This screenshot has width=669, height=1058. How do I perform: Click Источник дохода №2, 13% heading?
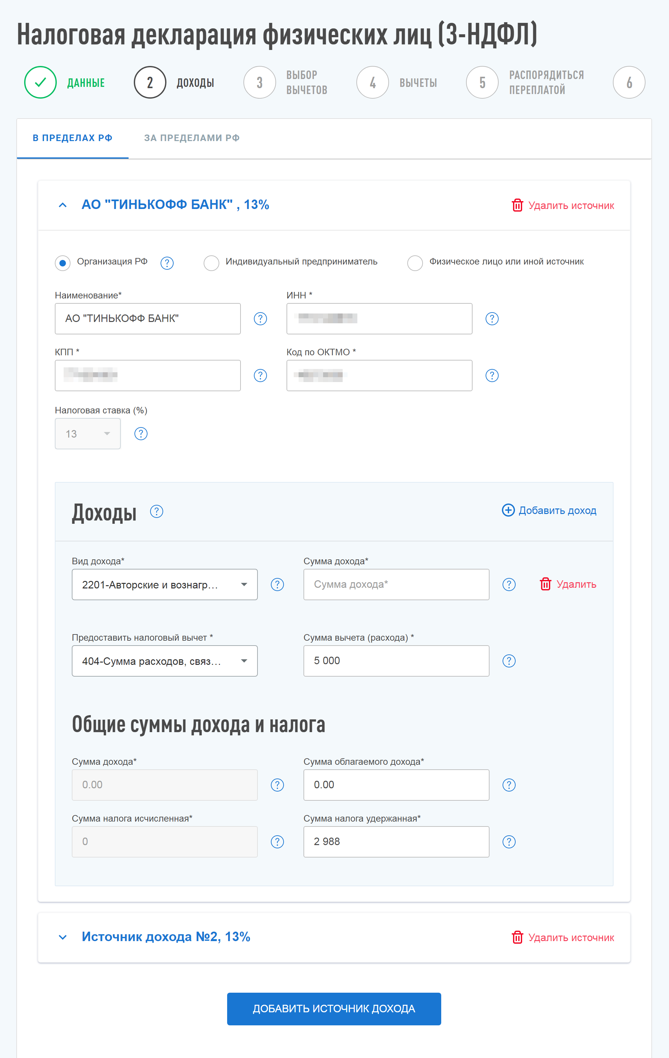(x=166, y=937)
